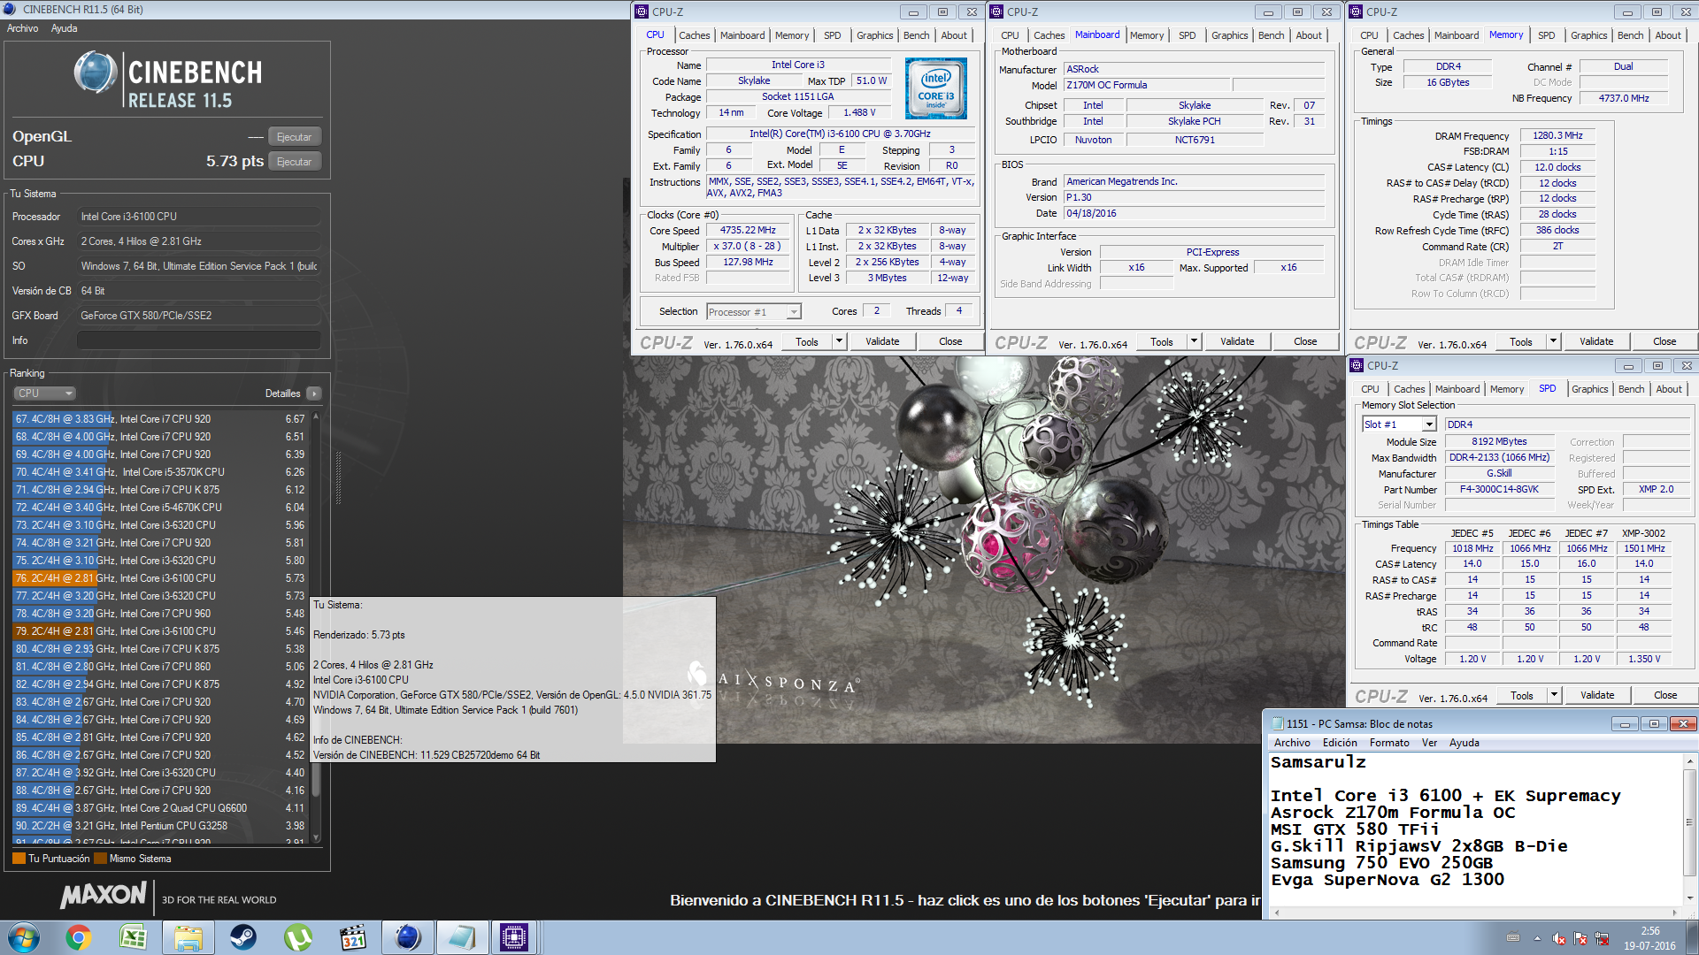This screenshot has height=955, width=1699.
Task: Run the OpenGL test with Ejecutar
Action: (x=294, y=137)
